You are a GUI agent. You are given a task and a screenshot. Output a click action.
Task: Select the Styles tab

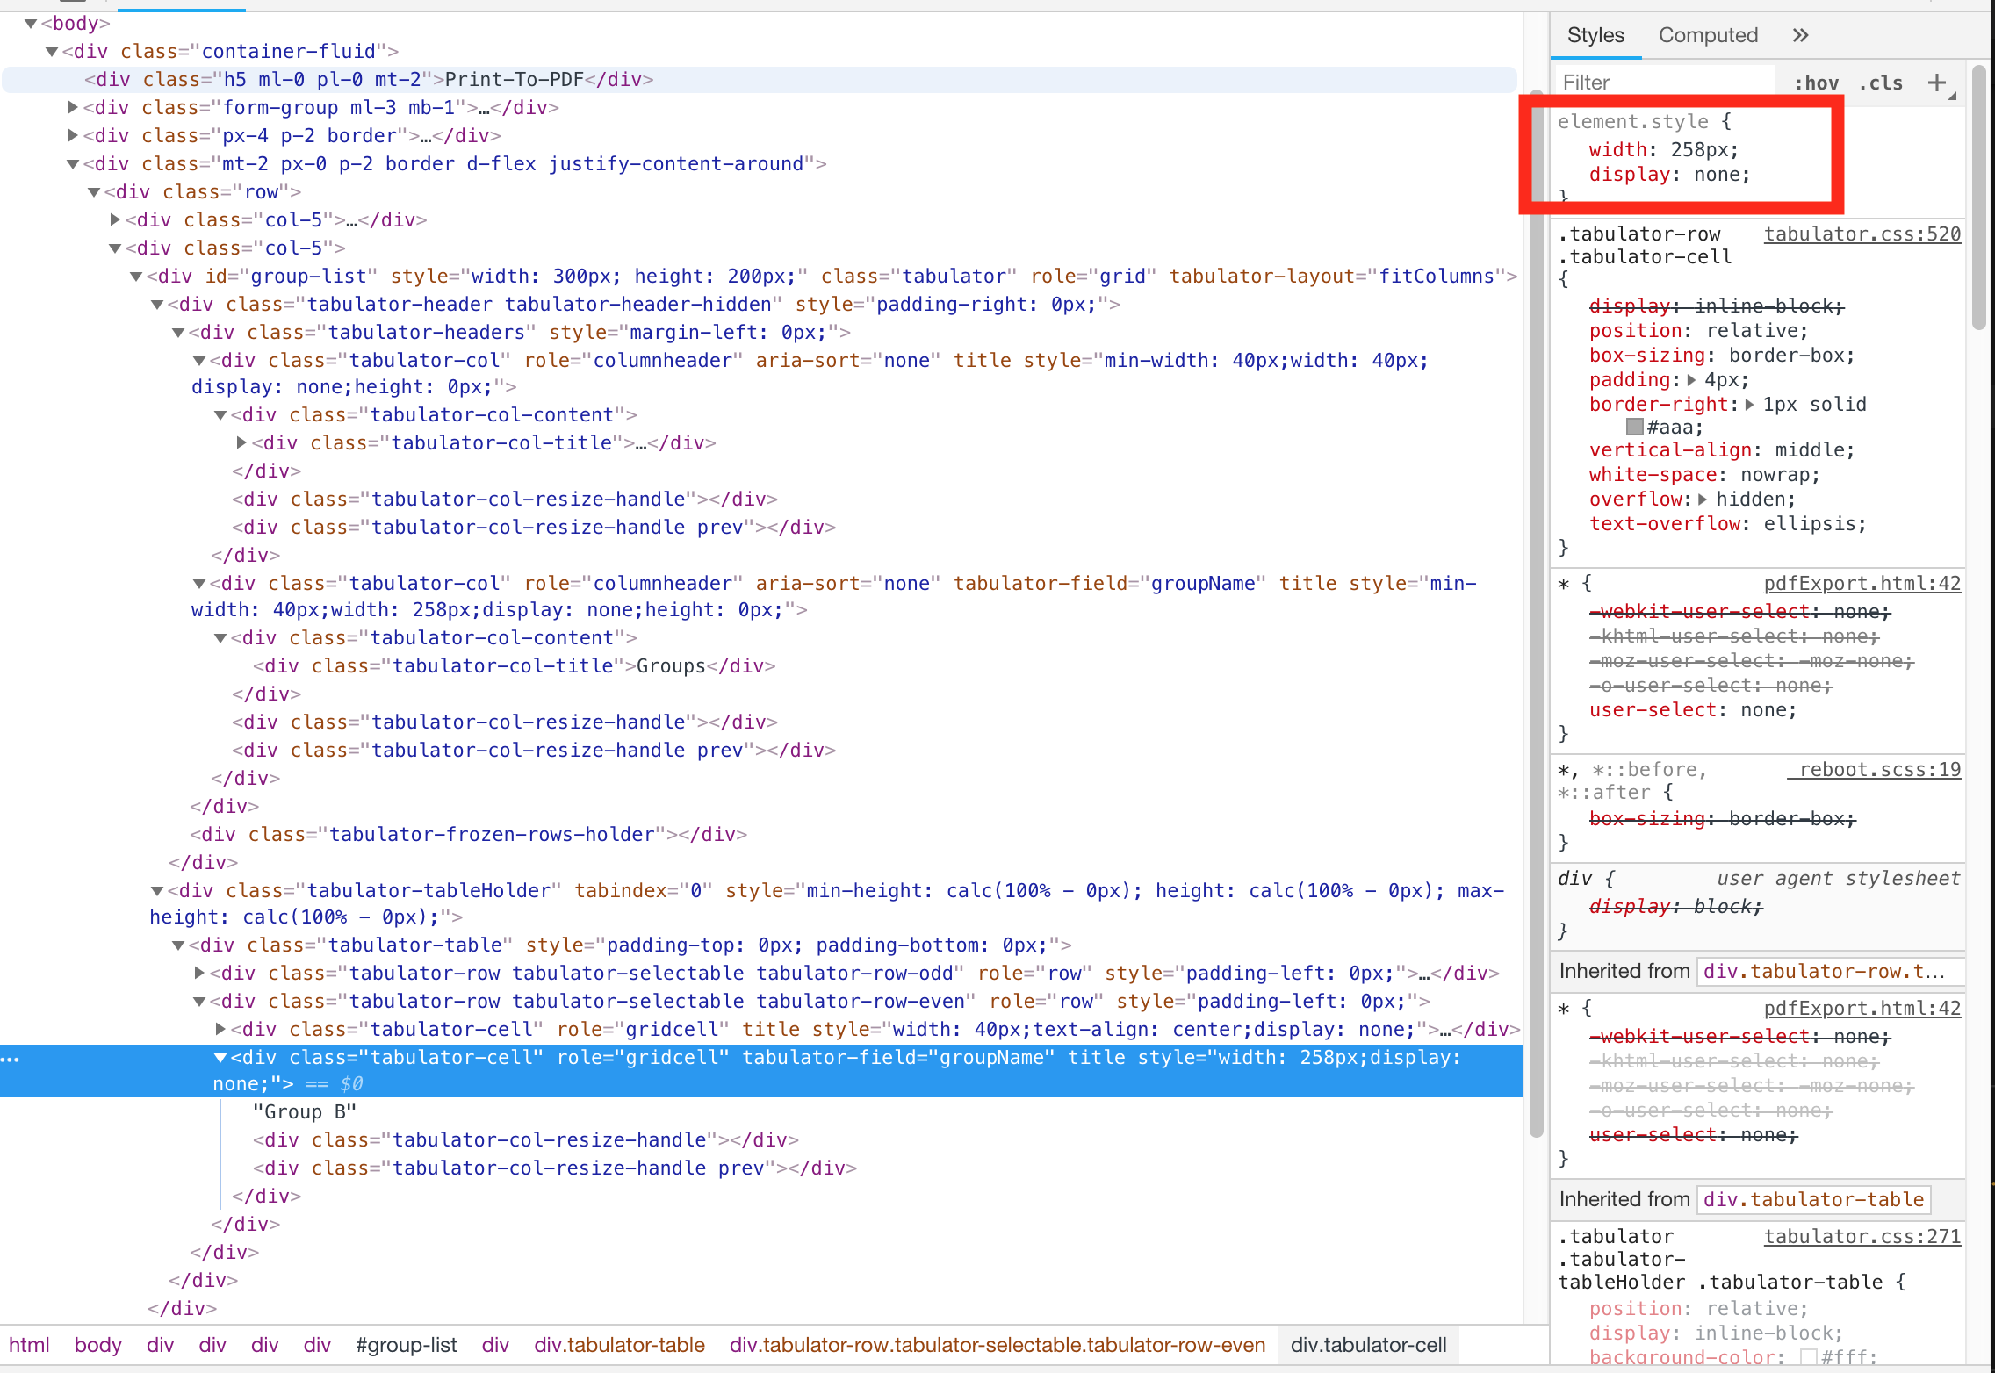click(x=1595, y=35)
